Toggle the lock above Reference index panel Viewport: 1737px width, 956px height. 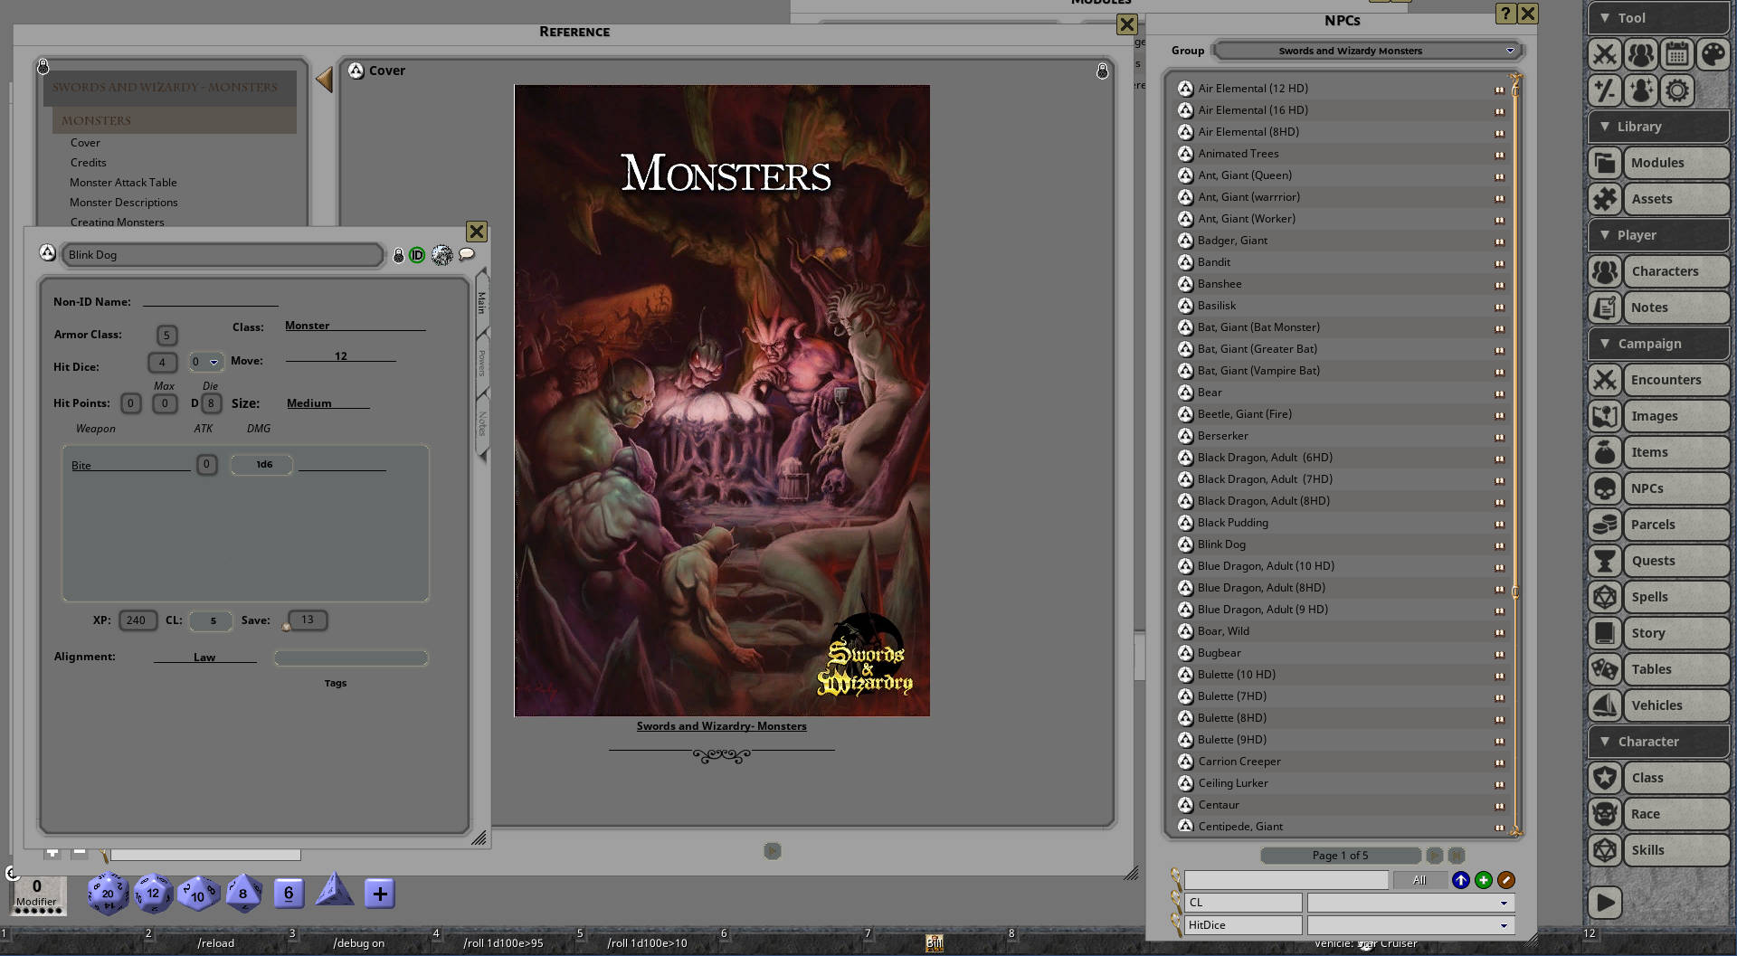[43, 67]
